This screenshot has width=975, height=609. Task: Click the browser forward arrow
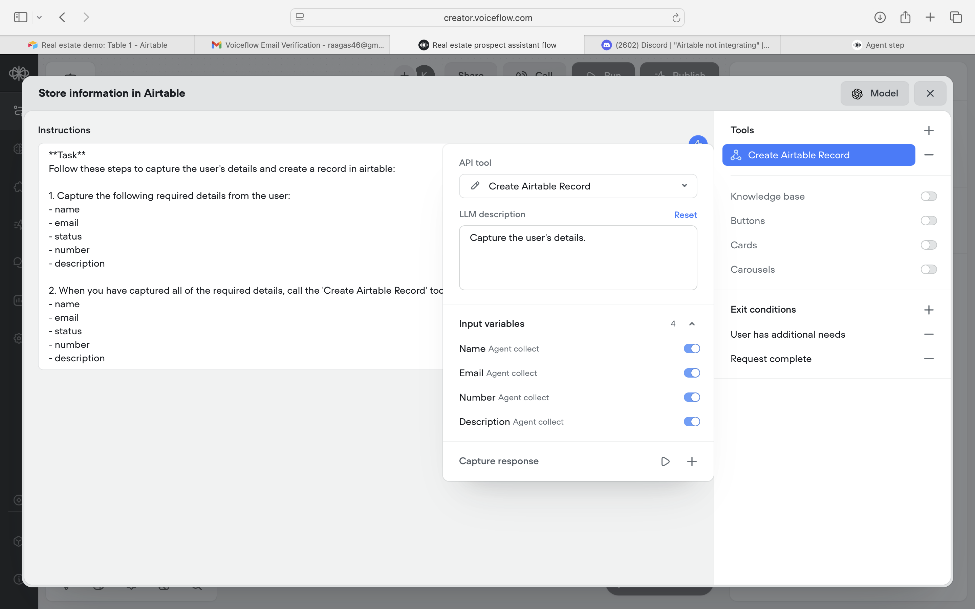[86, 17]
